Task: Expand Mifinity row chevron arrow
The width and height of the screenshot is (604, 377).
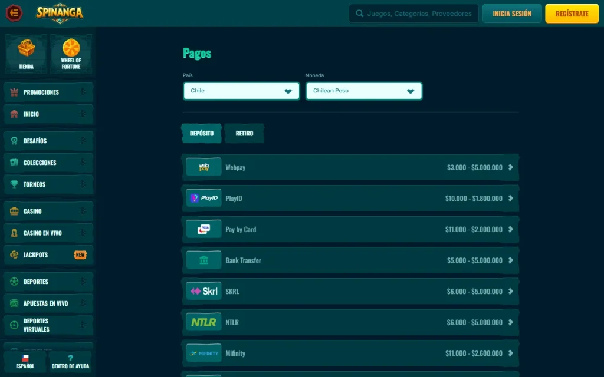Action: tap(510, 353)
